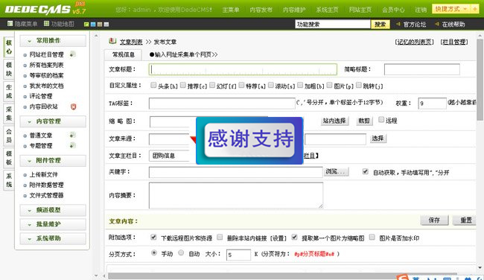This screenshot has height=280, width=484.
Task: Check the 图片[p] attribute box
Action: coord(329,85)
